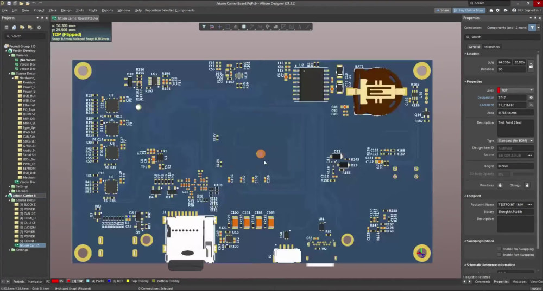Screen dimensions: 543x291
Task: Select the place line tool icon
Action: (307, 27)
